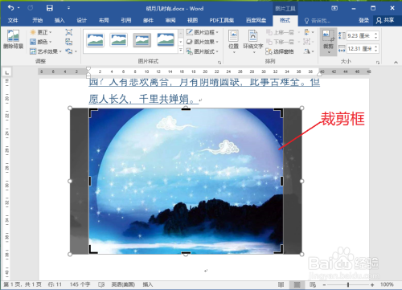Open the Artistic Effects (艺术效果) dropdown
Image resolution: width=402 pixels, height=290 pixels.
click(x=46, y=51)
